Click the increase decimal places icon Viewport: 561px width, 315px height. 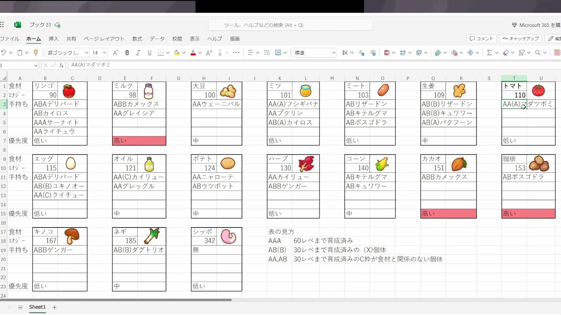(x=373, y=52)
